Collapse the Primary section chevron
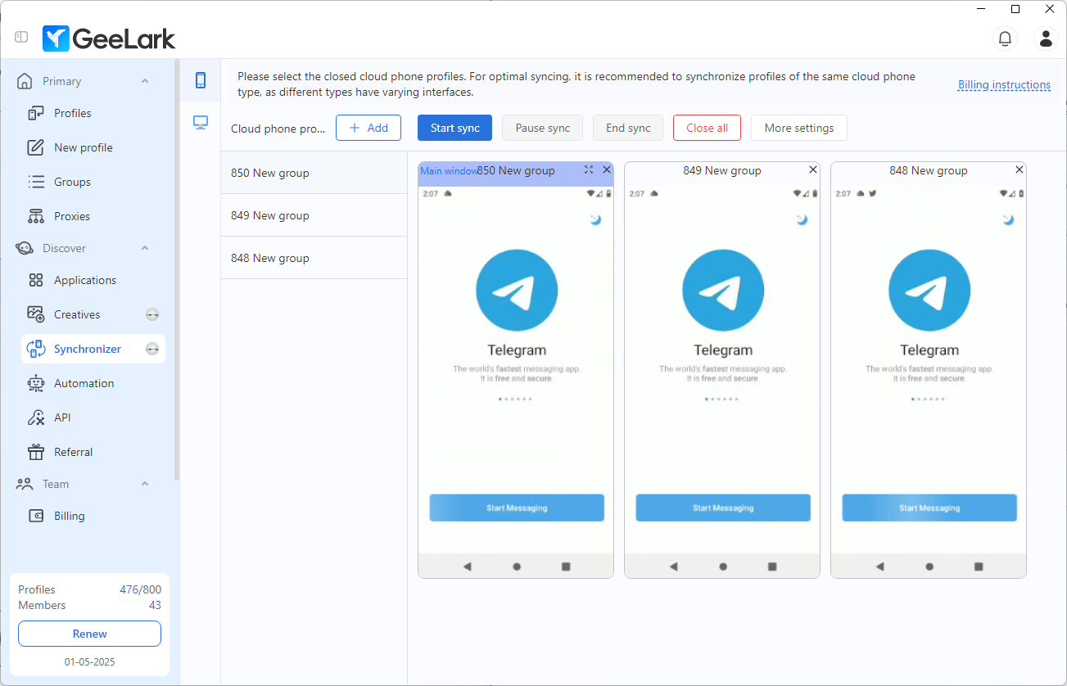The image size is (1067, 686). click(145, 81)
